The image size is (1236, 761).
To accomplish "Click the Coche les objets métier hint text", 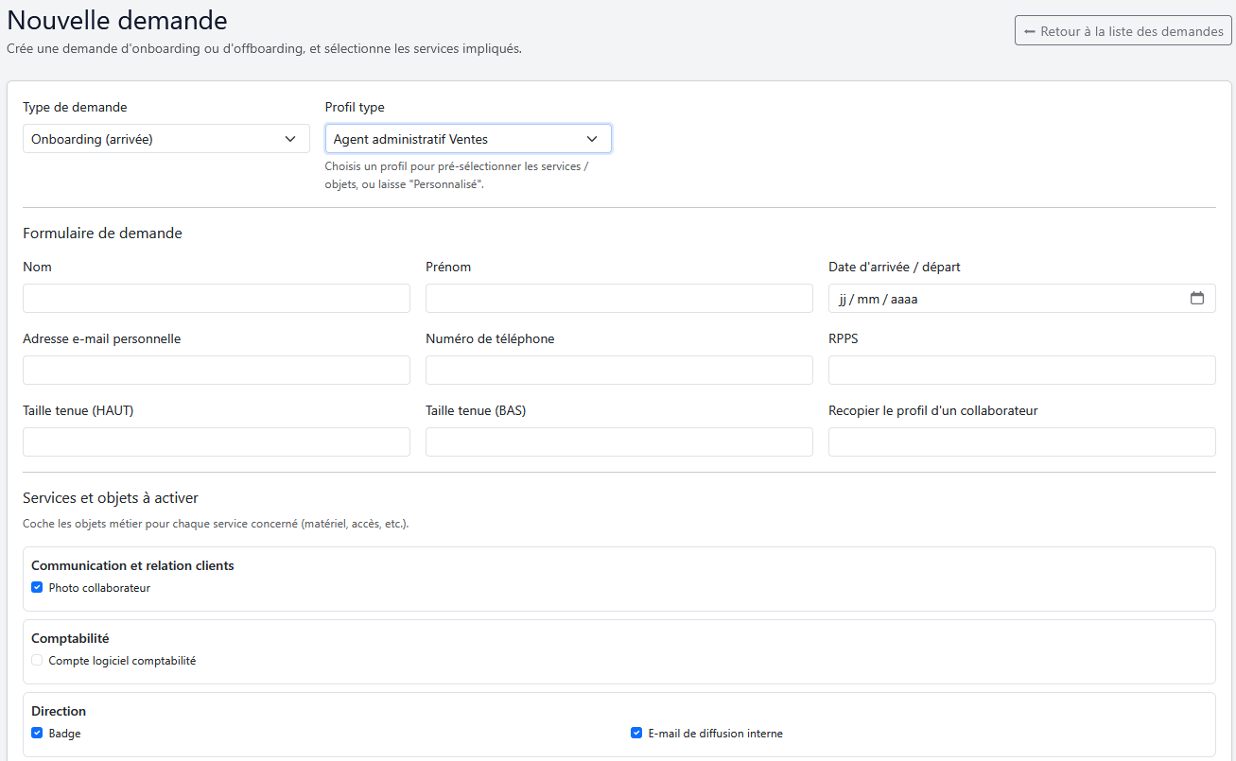I will [216, 524].
